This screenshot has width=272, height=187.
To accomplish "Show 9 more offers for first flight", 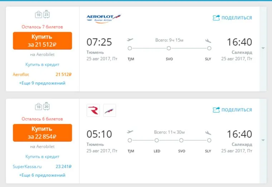I will 42,83.
